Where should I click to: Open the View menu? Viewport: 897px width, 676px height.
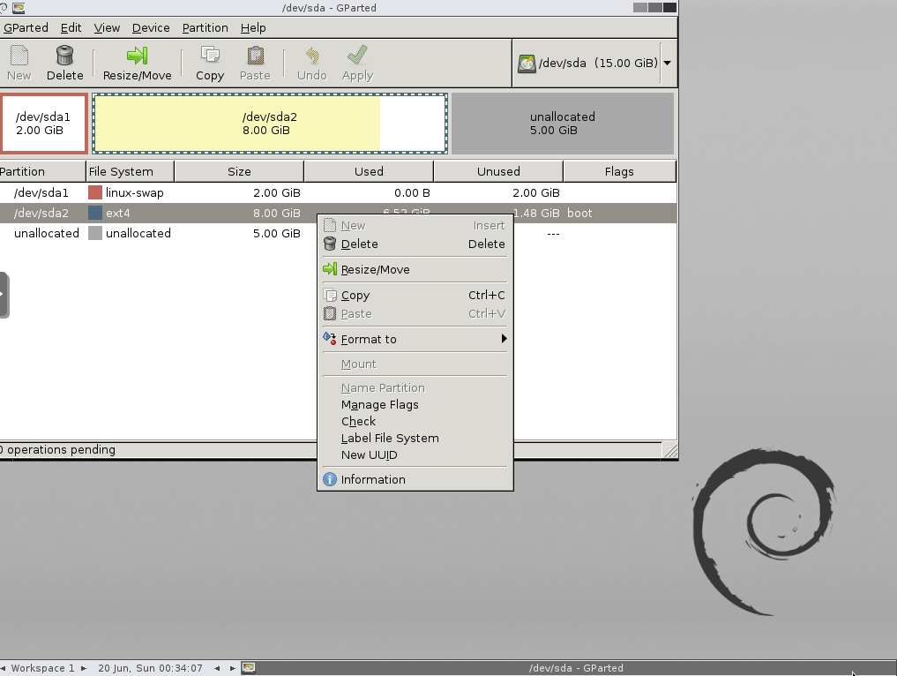coord(107,28)
